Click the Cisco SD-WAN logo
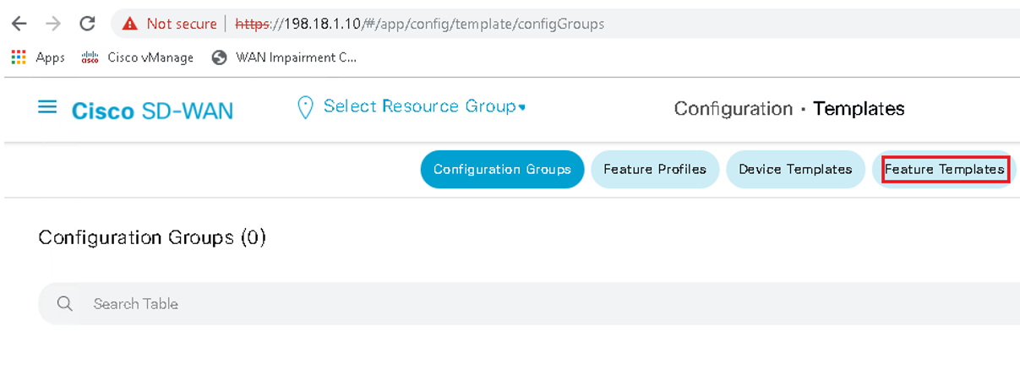Image resolution: width=1020 pixels, height=375 pixels. point(152,111)
